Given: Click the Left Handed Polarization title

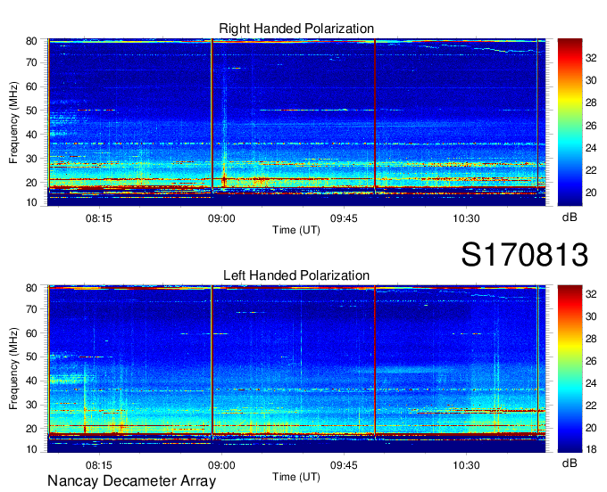Looking at the screenshot, I should coord(296,275).
